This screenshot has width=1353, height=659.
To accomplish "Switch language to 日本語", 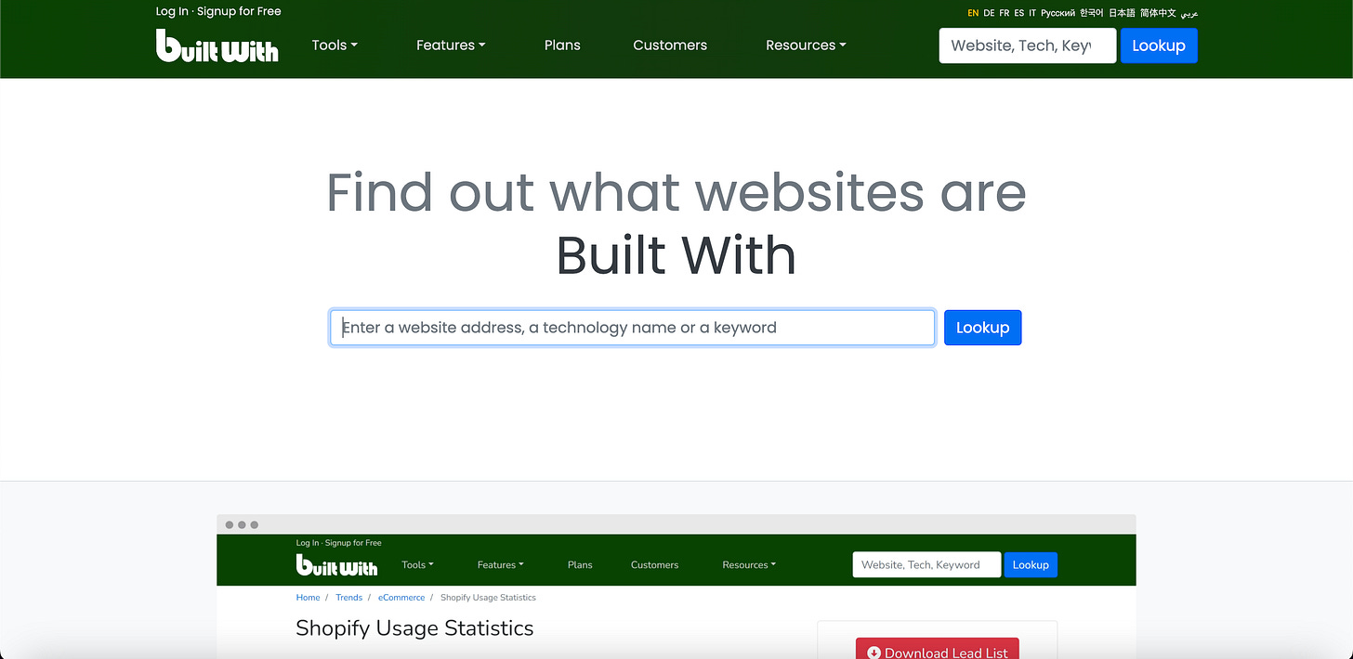I will coord(1122,13).
